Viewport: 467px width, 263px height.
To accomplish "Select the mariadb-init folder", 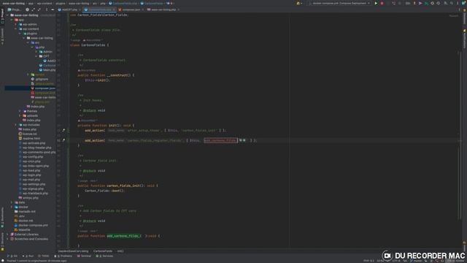I will pyautogui.click(x=25, y=211).
